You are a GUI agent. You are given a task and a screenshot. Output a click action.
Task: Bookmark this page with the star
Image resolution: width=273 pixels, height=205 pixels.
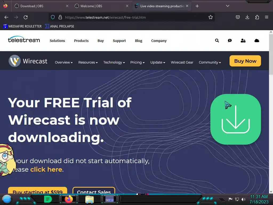(211, 17)
